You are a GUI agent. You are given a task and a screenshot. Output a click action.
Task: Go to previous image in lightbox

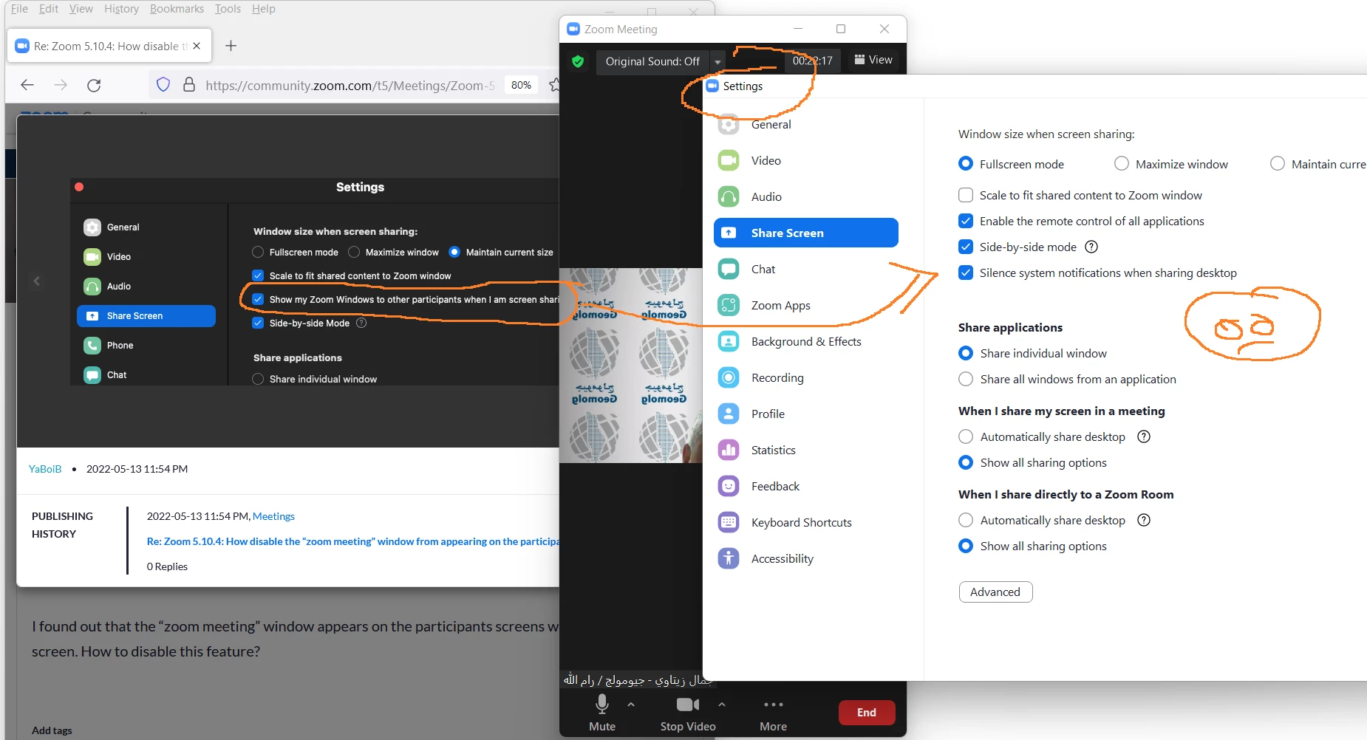[36, 281]
